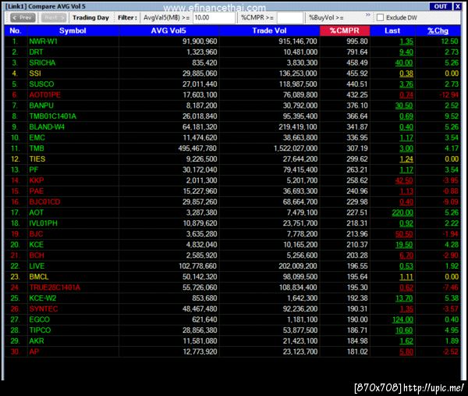Select the EMC symbol
The image size is (468, 396).
click(x=37, y=137)
